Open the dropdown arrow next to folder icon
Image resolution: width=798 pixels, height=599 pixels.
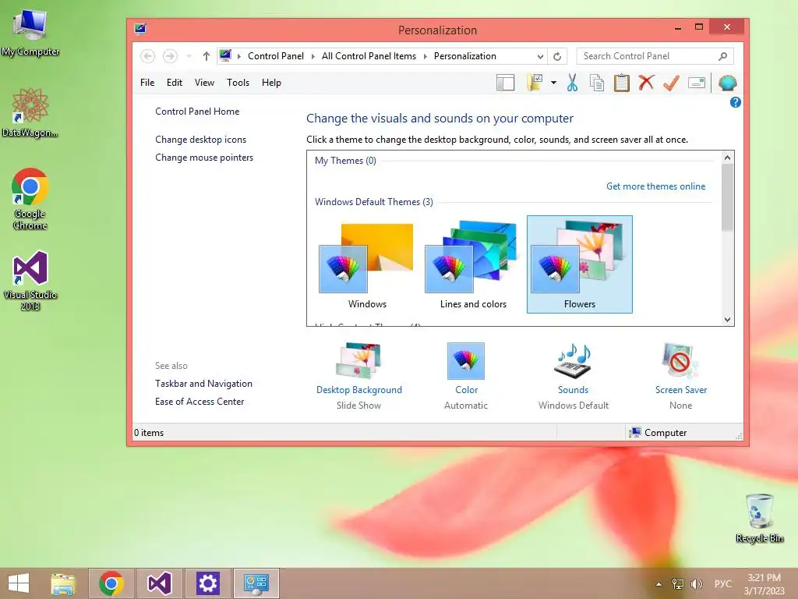553,83
